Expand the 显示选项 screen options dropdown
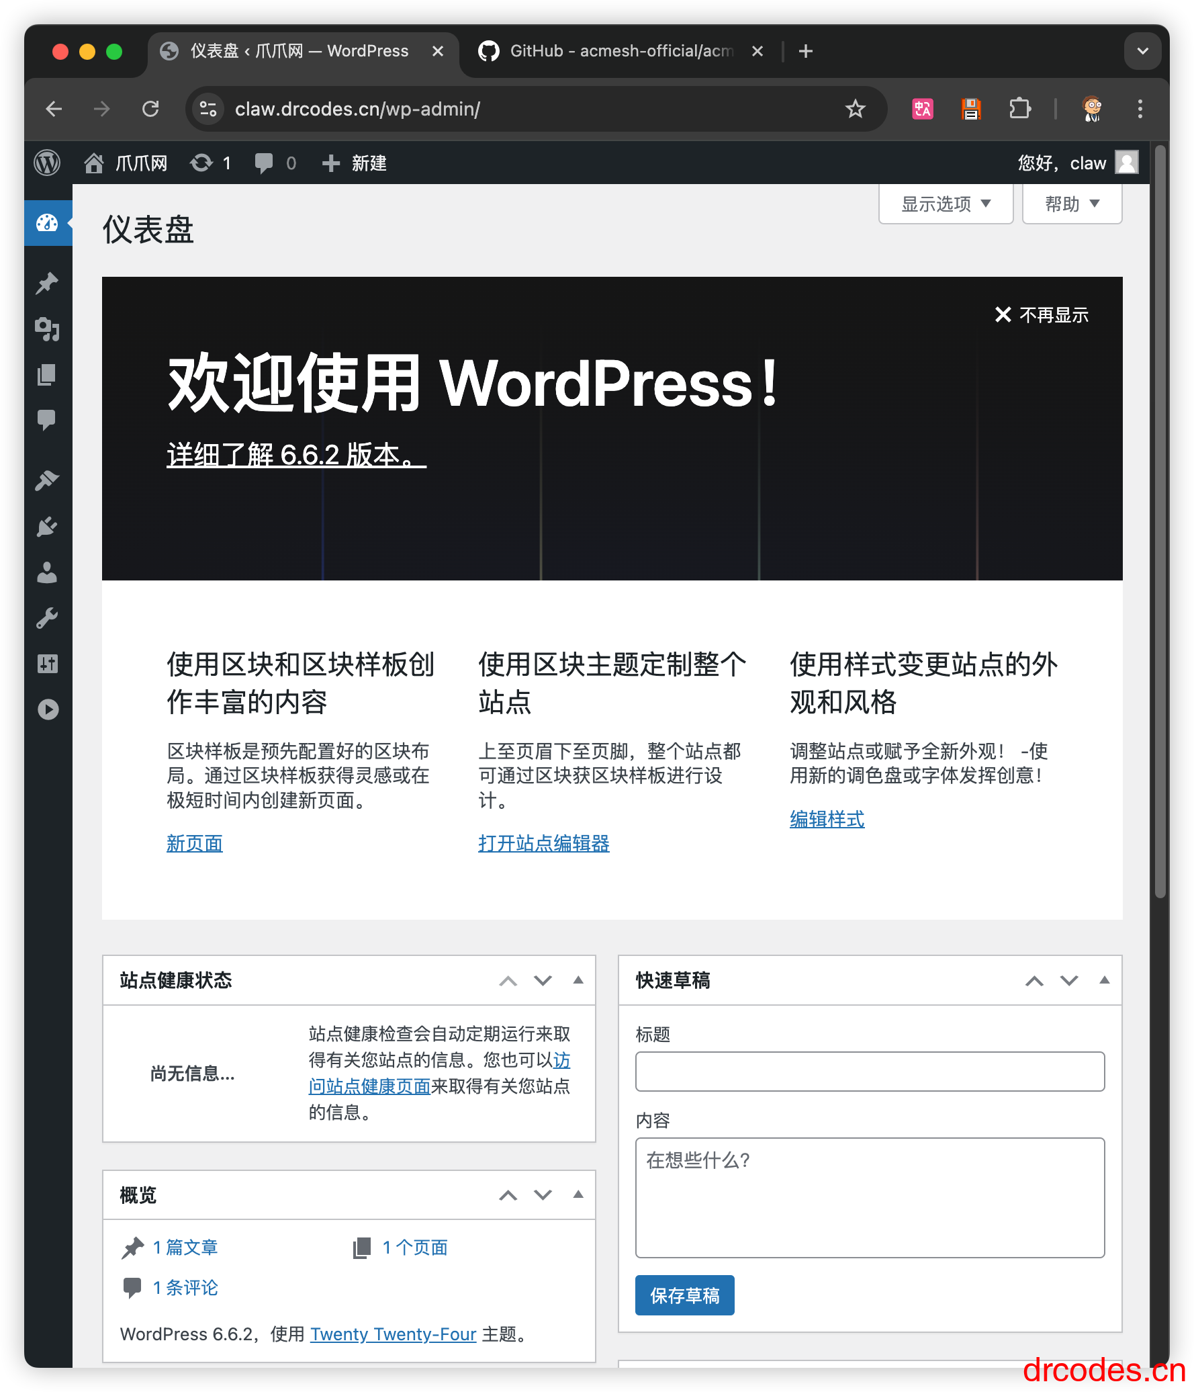Screen dimensions: 1194x1392 coord(946,204)
